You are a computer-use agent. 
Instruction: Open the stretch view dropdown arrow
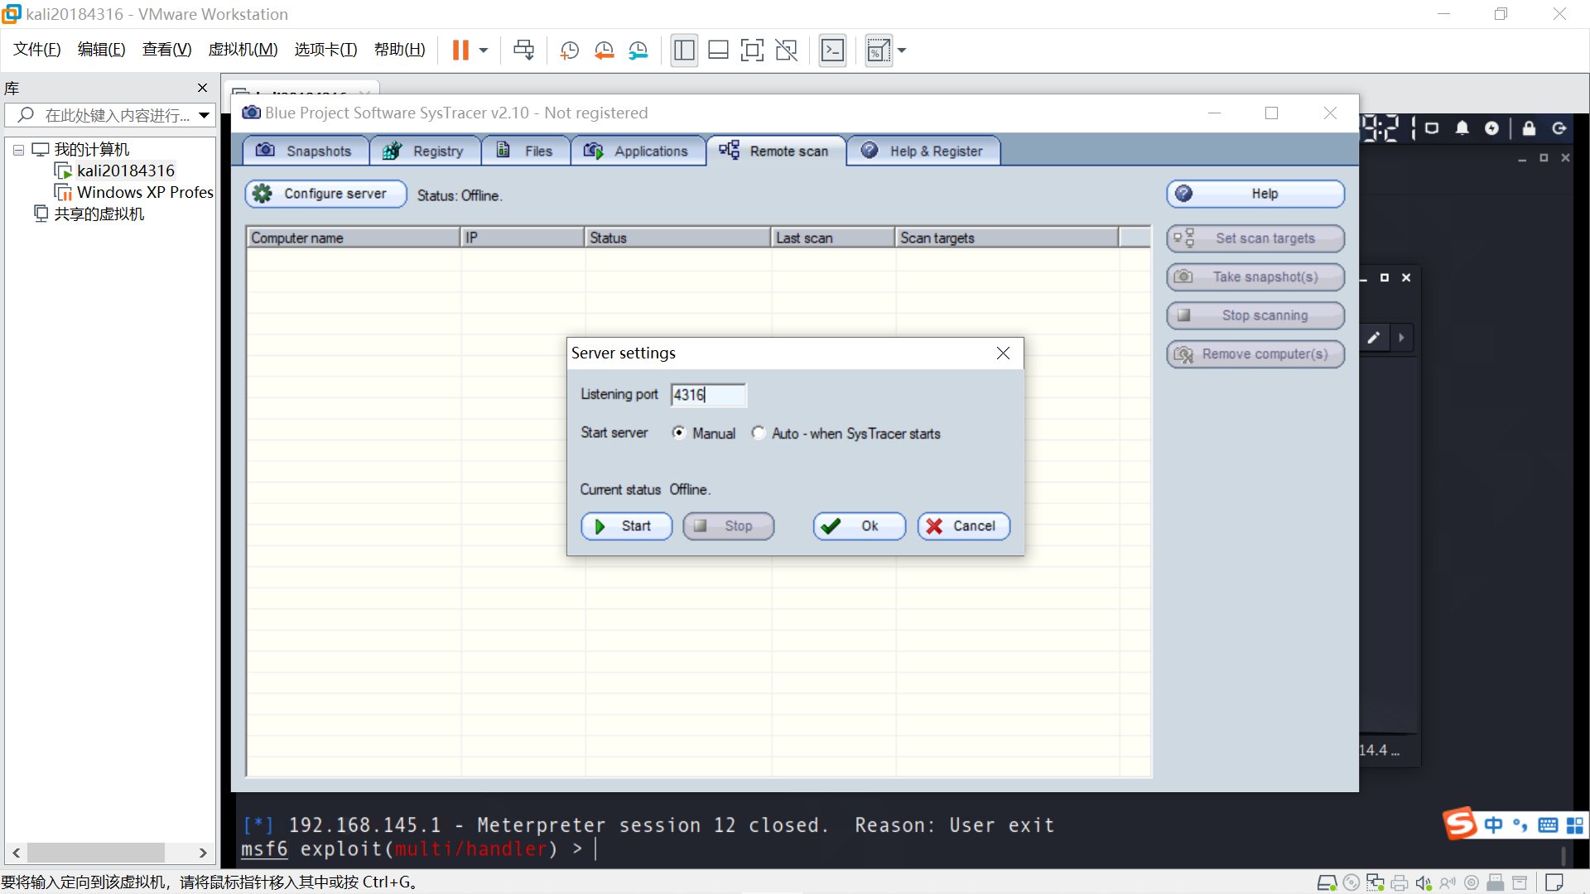pyautogui.click(x=902, y=50)
